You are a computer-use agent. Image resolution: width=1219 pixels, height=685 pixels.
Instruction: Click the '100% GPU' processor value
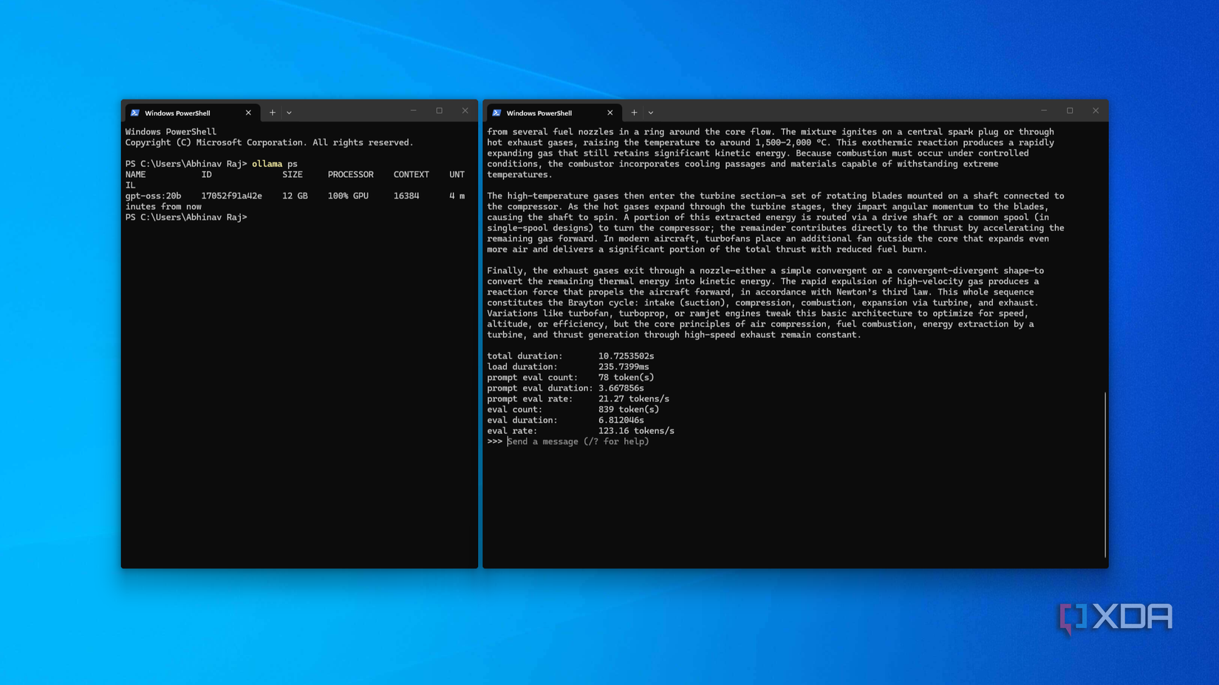[348, 196]
